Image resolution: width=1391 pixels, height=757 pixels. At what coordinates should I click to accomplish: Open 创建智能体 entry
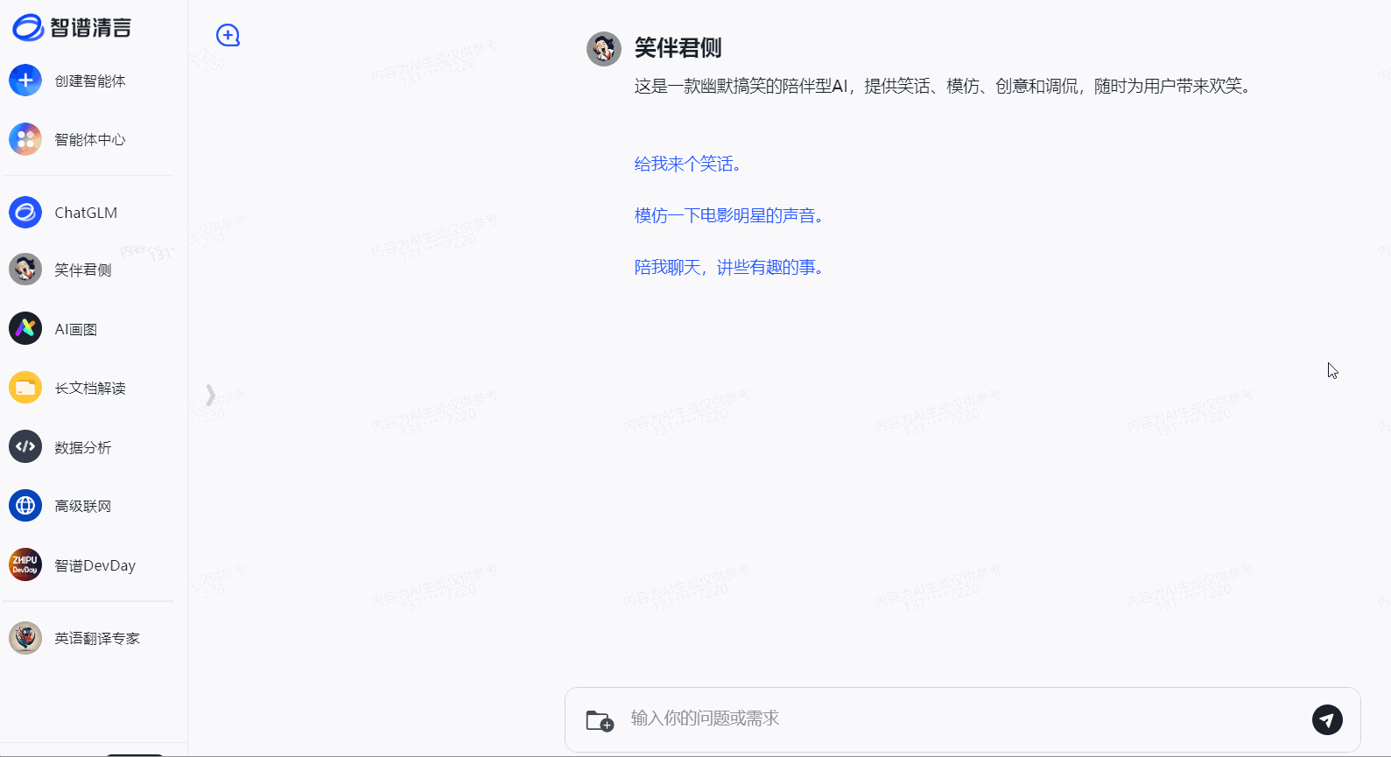pos(90,81)
